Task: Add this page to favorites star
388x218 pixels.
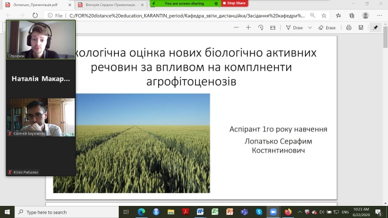Action: [x=324, y=16]
